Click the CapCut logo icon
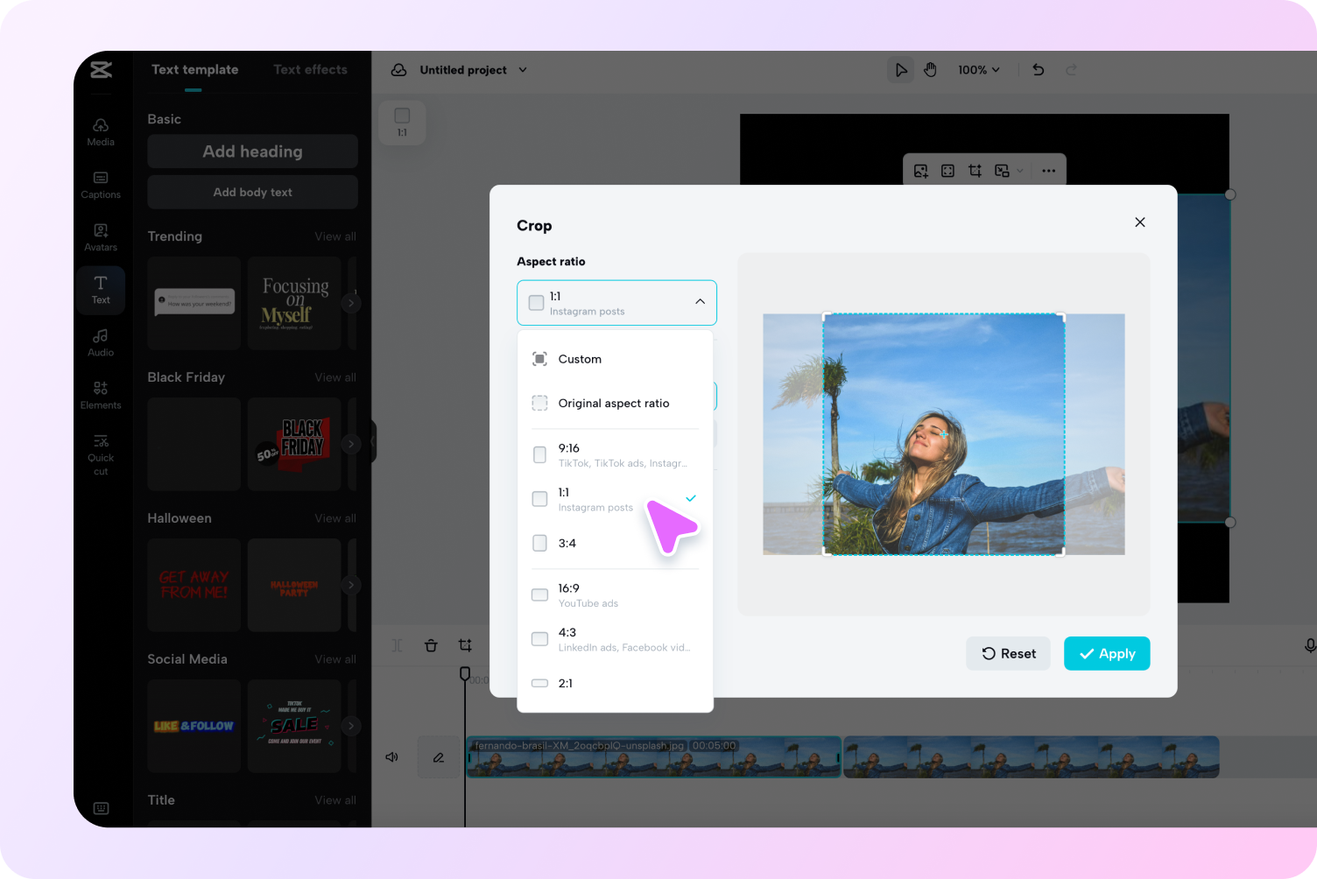This screenshot has height=879, width=1317. point(101,70)
